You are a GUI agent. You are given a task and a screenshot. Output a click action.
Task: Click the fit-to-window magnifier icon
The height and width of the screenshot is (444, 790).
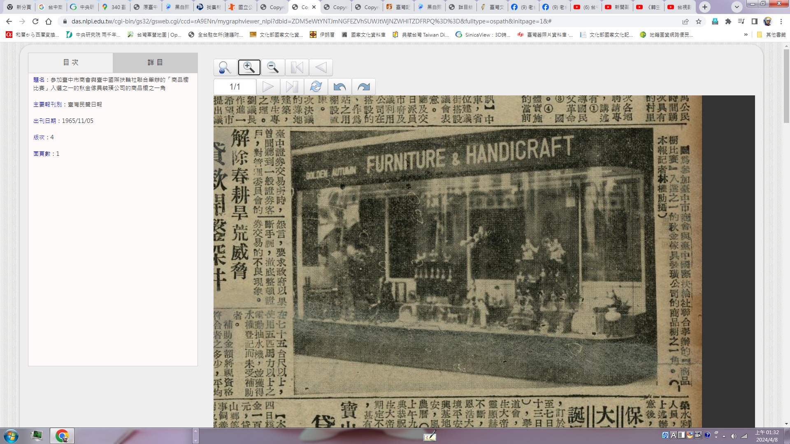tap(225, 67)
